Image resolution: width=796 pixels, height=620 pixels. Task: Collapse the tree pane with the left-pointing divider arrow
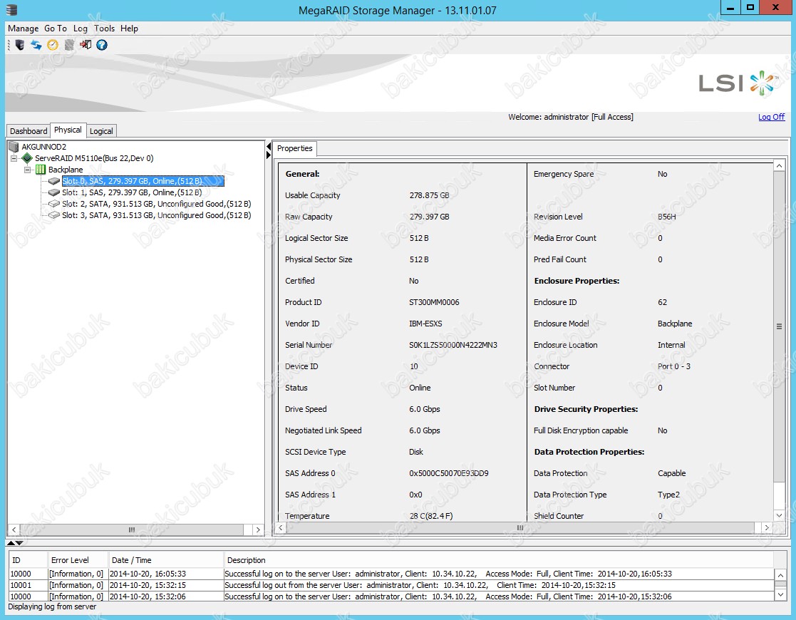269,146
